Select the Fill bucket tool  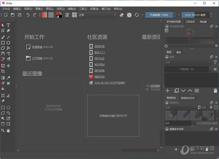coord(3,89)
